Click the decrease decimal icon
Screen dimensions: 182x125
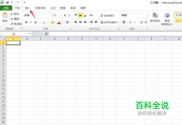(146, 22)
